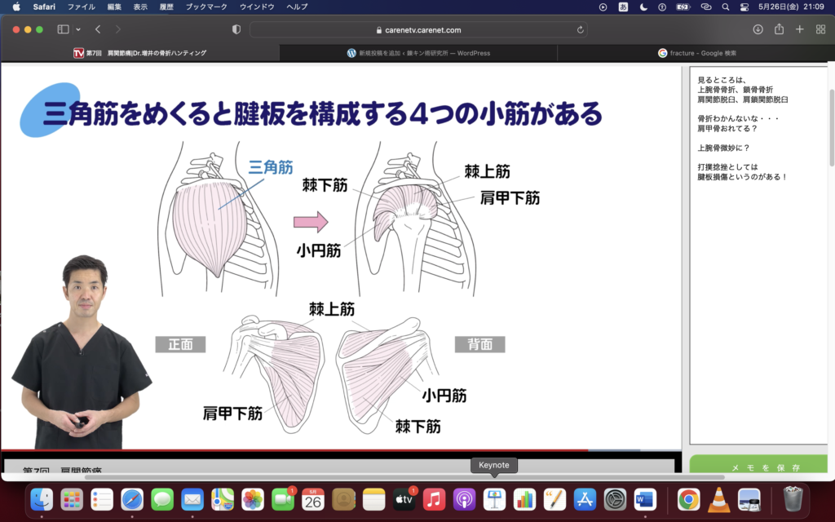Click the privacy shield icon

tap(236, 29)
